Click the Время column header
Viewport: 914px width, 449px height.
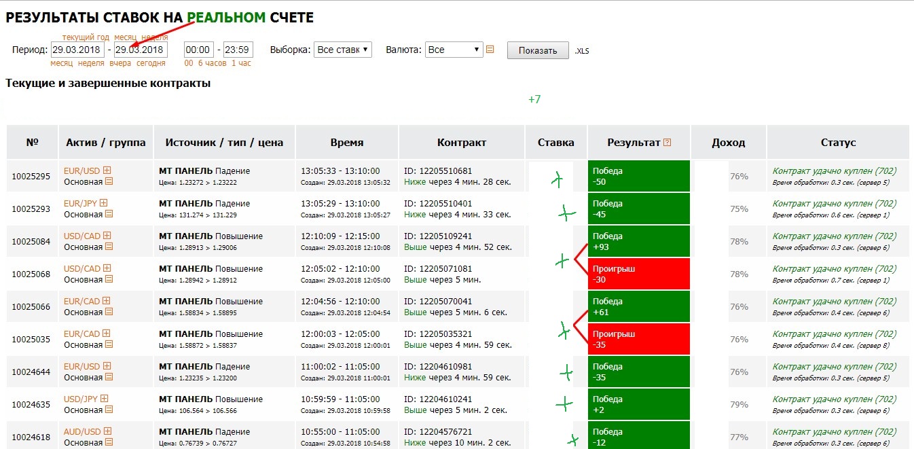tap(347, 143)
